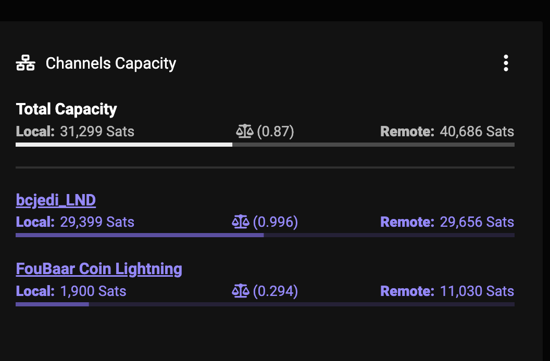Click the FouBaar Coin Lightning capacity bar

point(265,304)
